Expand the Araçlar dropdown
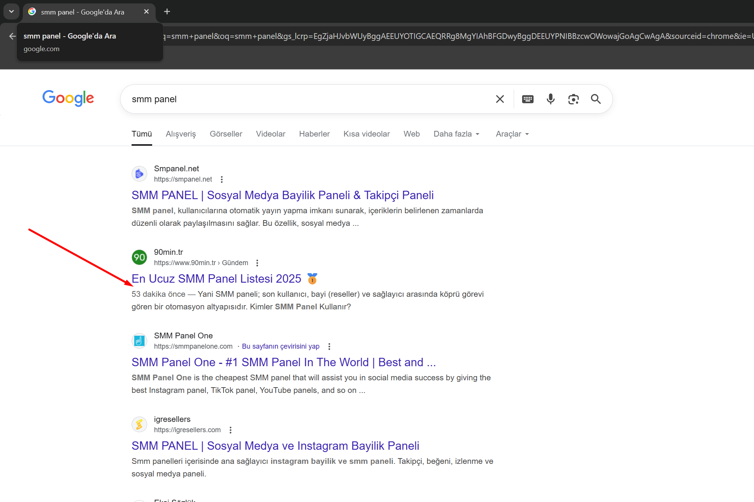Viewport: 754px width, 502px height. [512, 134]
